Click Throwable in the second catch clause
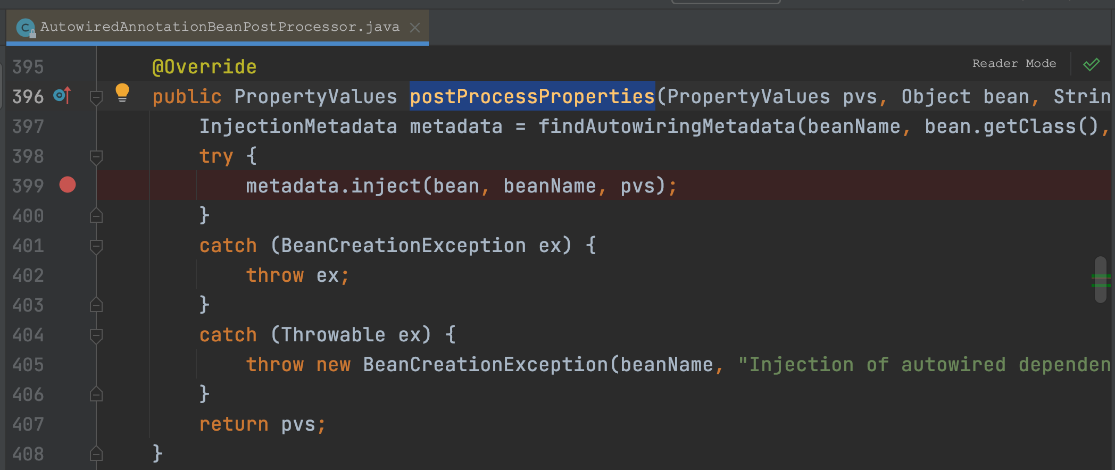Image resolution: width=1115 pixels, height=470 pixels. 333,335
